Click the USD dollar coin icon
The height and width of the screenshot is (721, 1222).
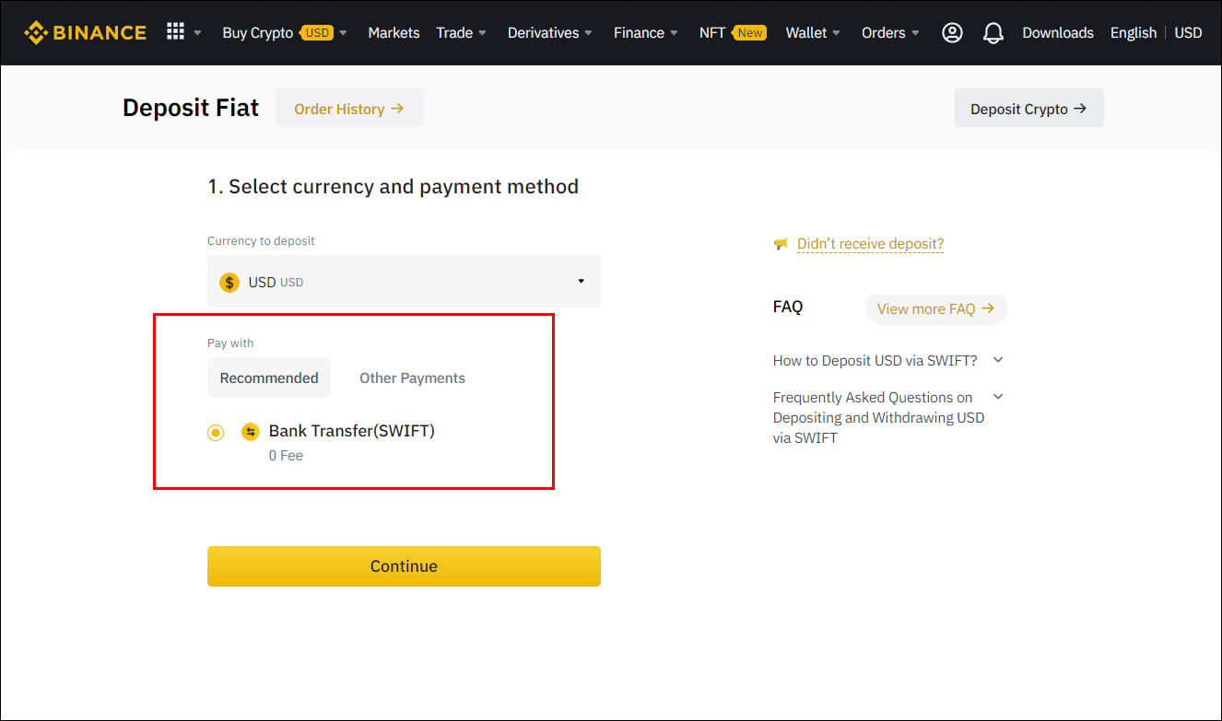tap(229, 282)
